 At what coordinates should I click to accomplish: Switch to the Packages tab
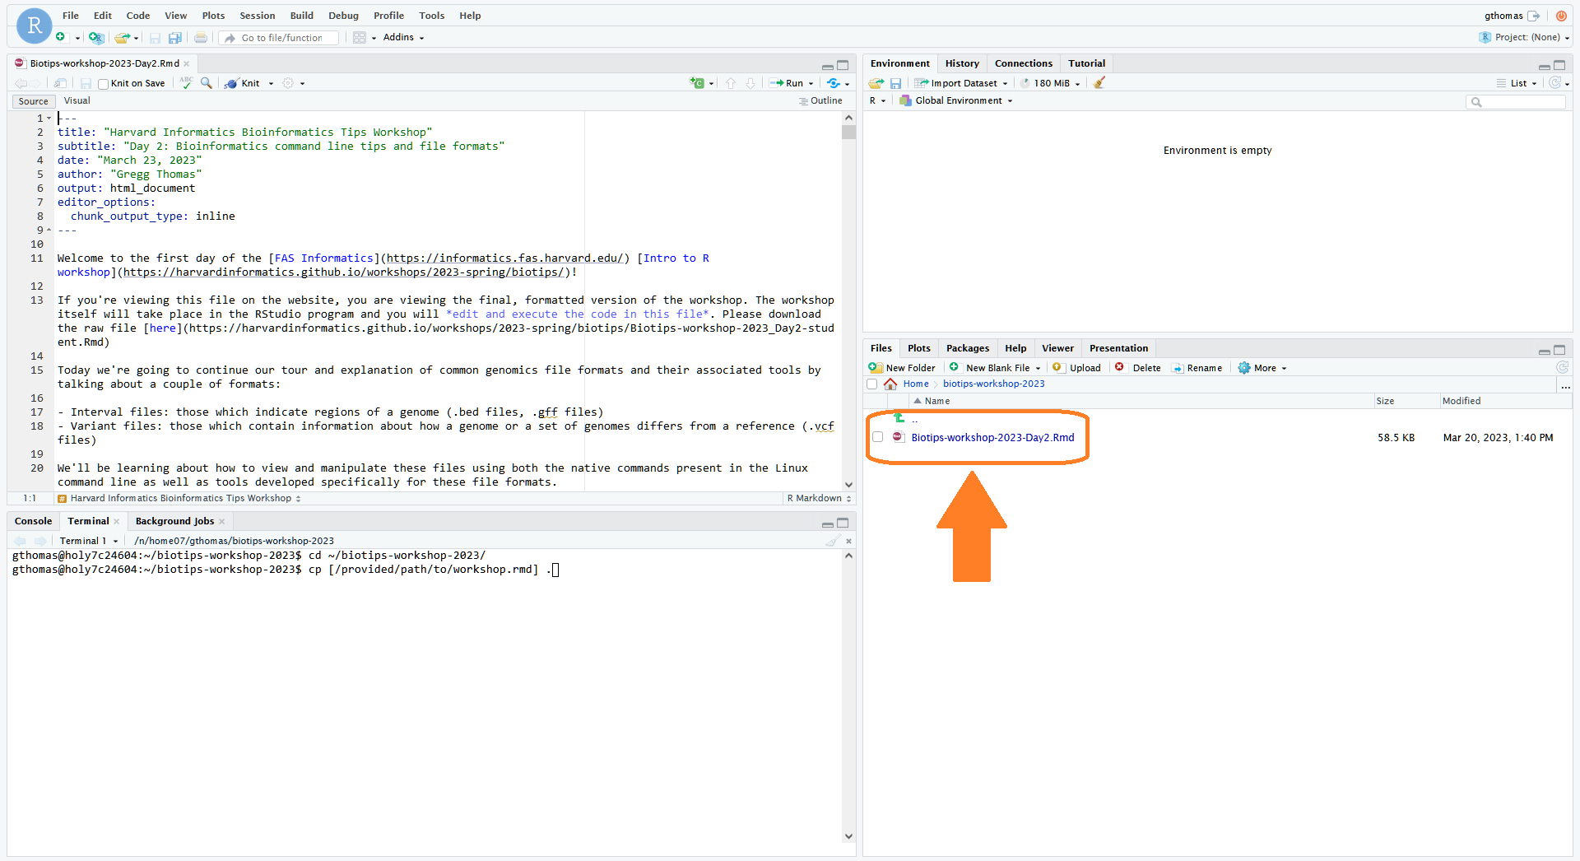coord(968,348)
